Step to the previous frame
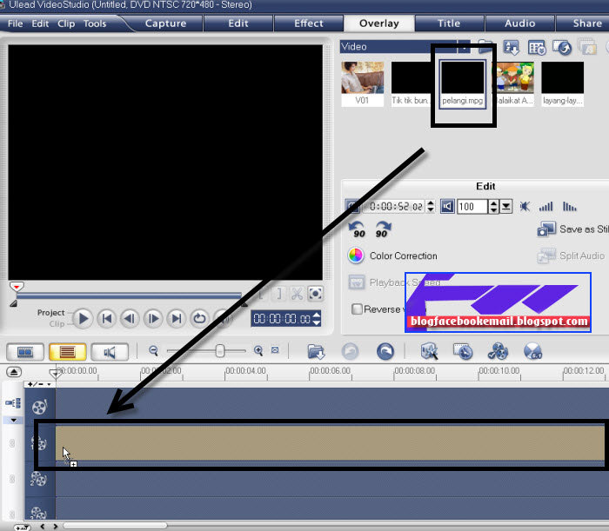 click(130, 319)
